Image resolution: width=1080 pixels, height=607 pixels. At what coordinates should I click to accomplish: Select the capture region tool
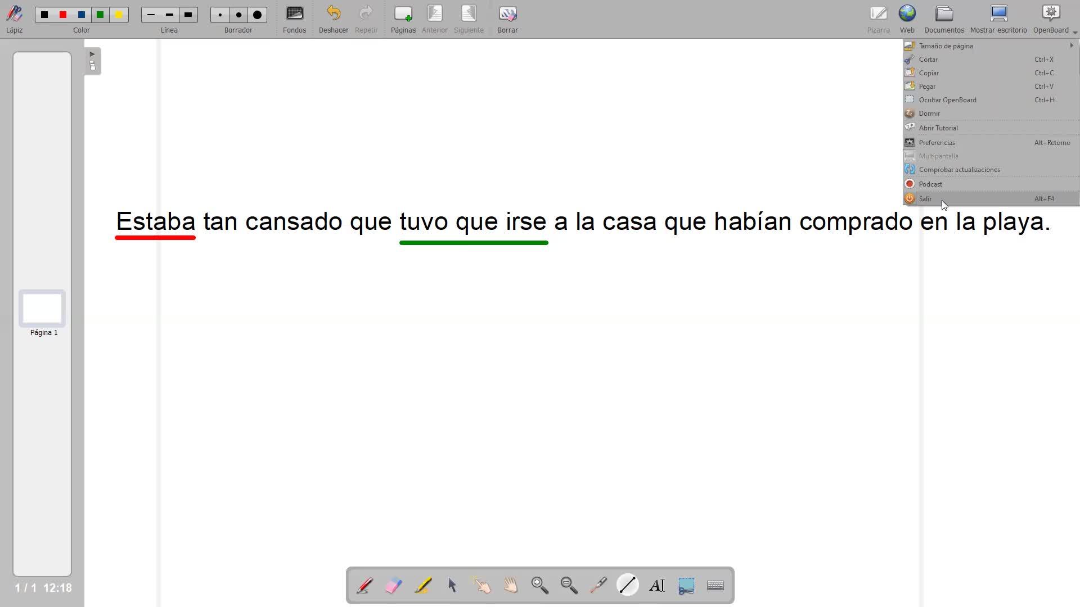(686, 586)
